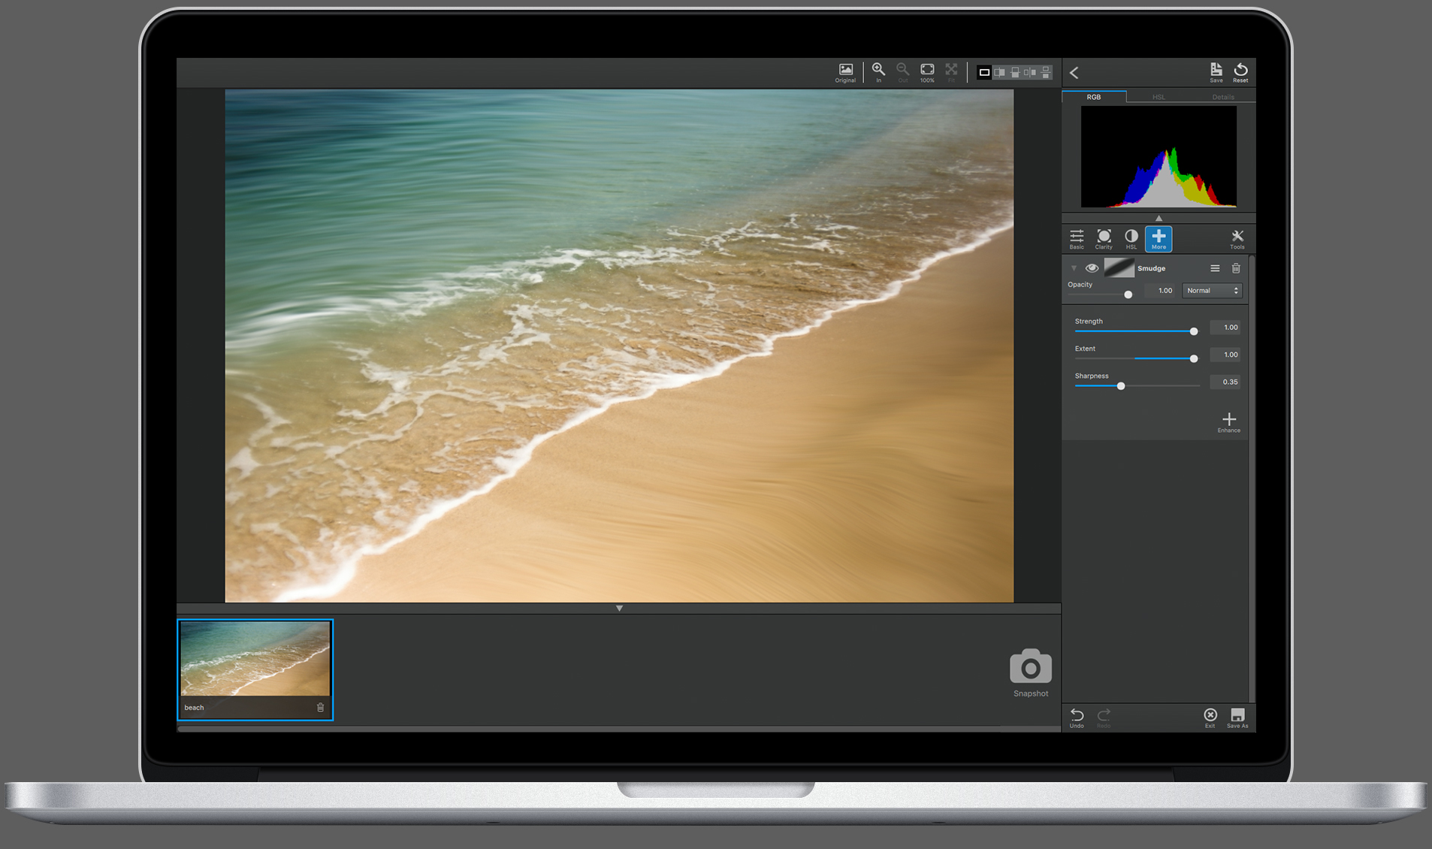The height and width of the screenshot is (849, 1432).
Task: Open the Tools panel
Action: tap(1237, 239)
